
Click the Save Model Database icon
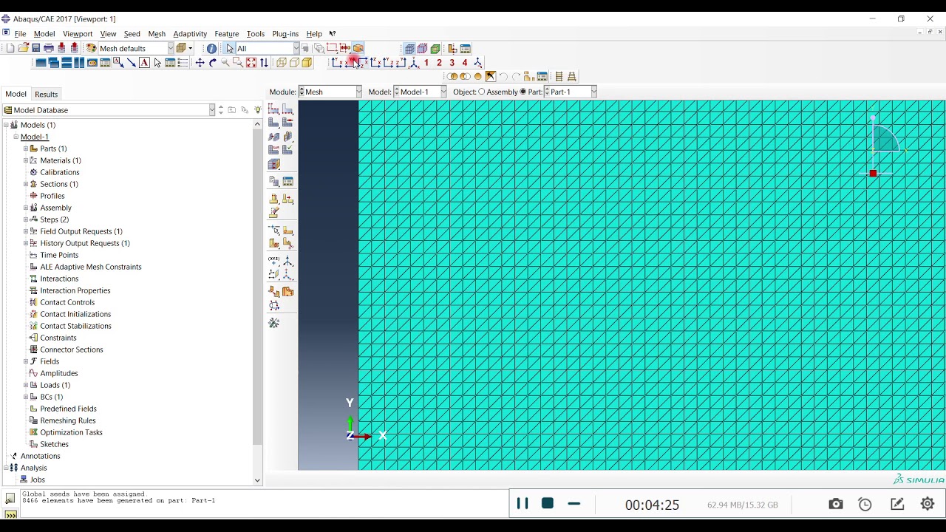coord(35,48)
